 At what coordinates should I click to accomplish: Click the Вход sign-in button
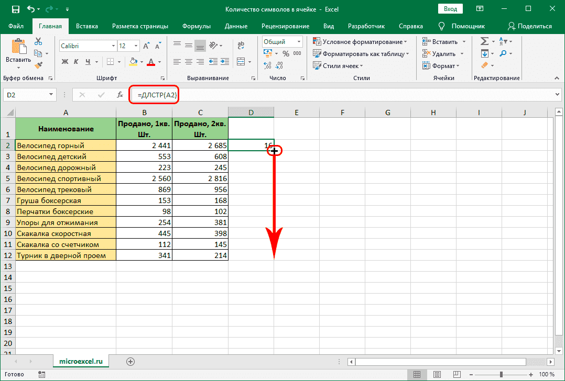[x=450, y=9]
